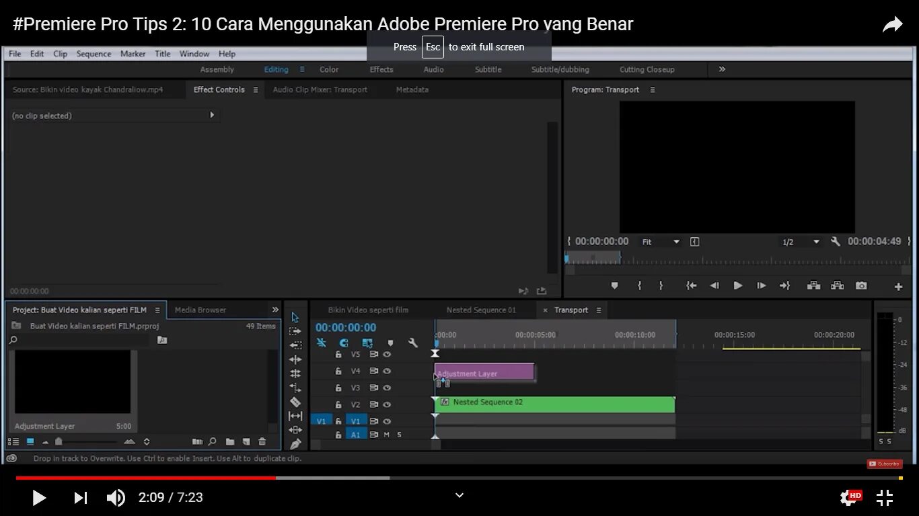Exit YouTube full screen mode
919x516 pixels.
coord(885,498)
